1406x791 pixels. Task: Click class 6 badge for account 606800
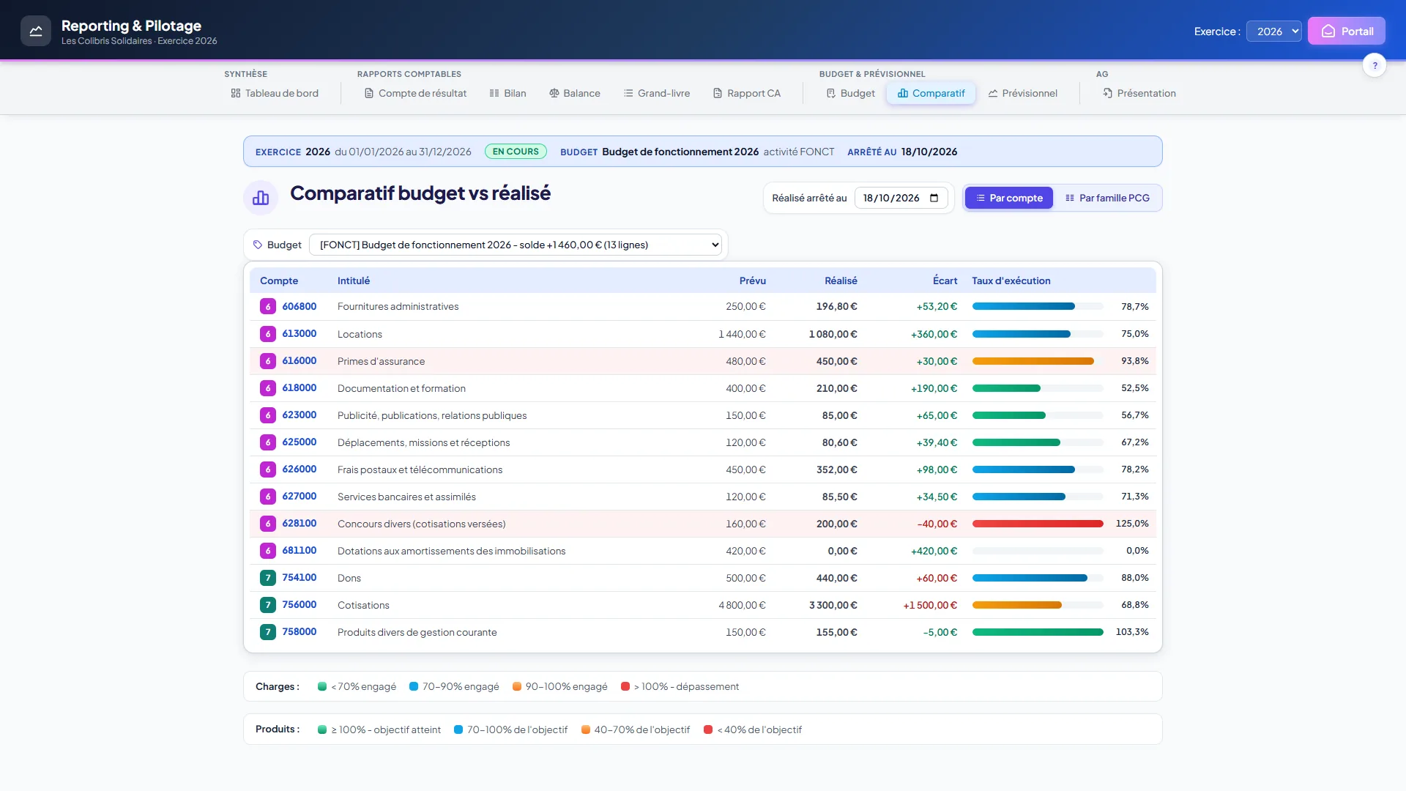point(268,306)
